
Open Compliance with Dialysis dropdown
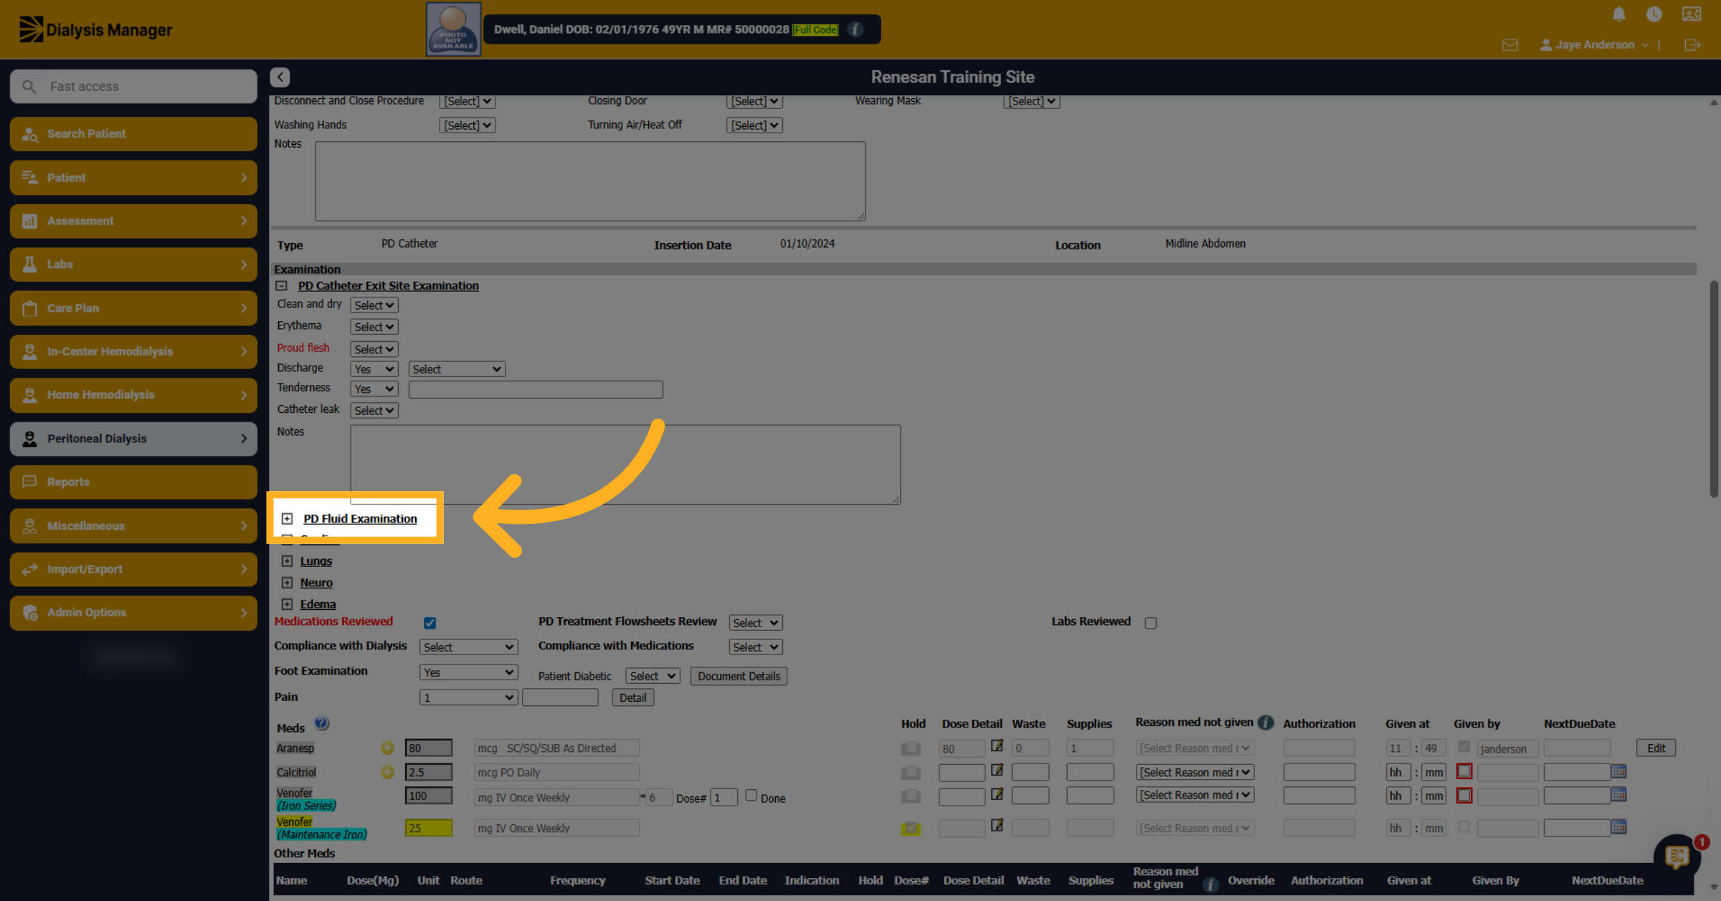point(468,647)
